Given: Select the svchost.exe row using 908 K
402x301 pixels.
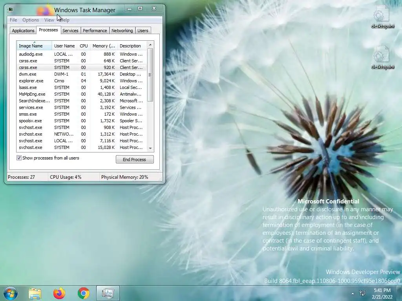Looking at the screenshot, I should pyautogui.click(x=82, y=127).
